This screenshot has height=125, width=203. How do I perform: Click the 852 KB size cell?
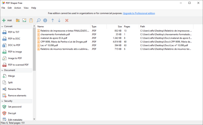118,31
